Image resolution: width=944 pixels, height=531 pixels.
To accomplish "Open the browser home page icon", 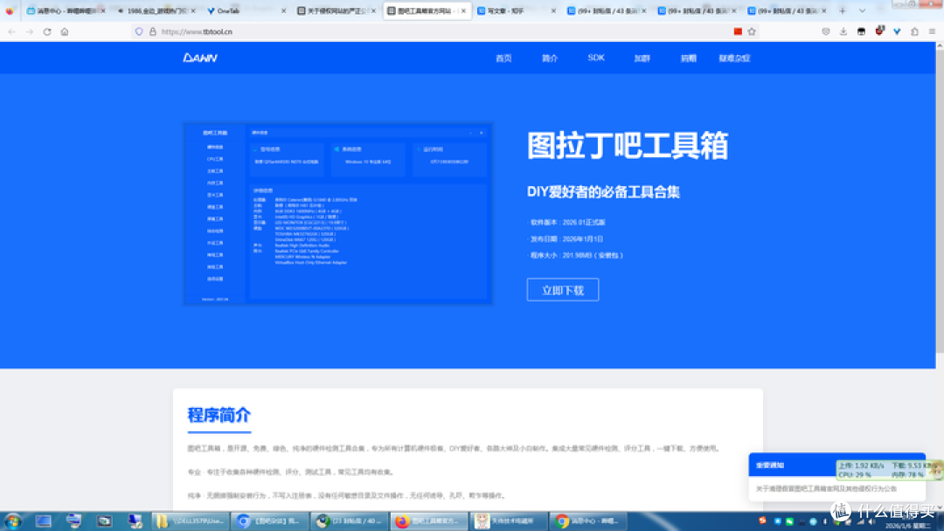I will click(x=65, y=31).
